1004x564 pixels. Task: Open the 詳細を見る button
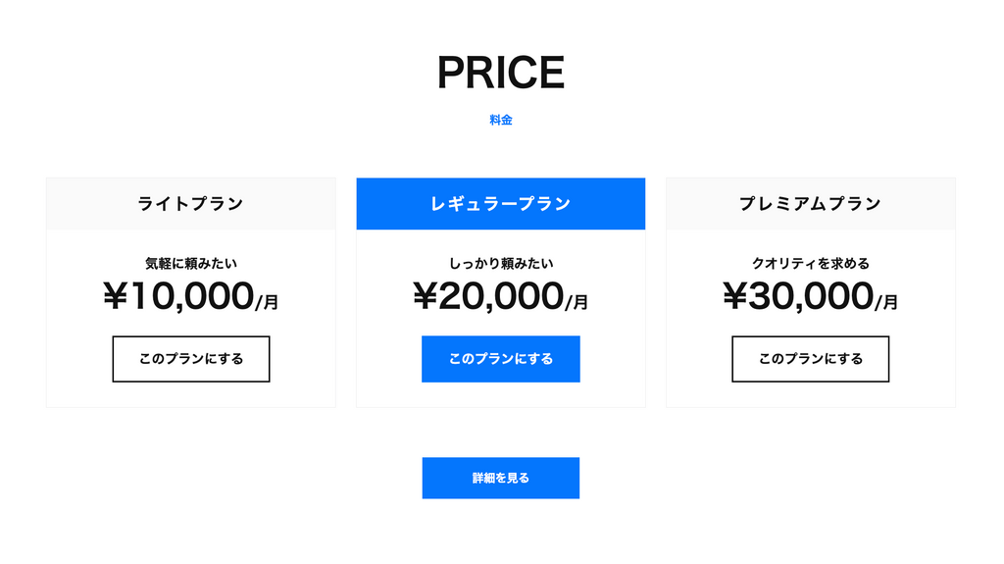501,478
